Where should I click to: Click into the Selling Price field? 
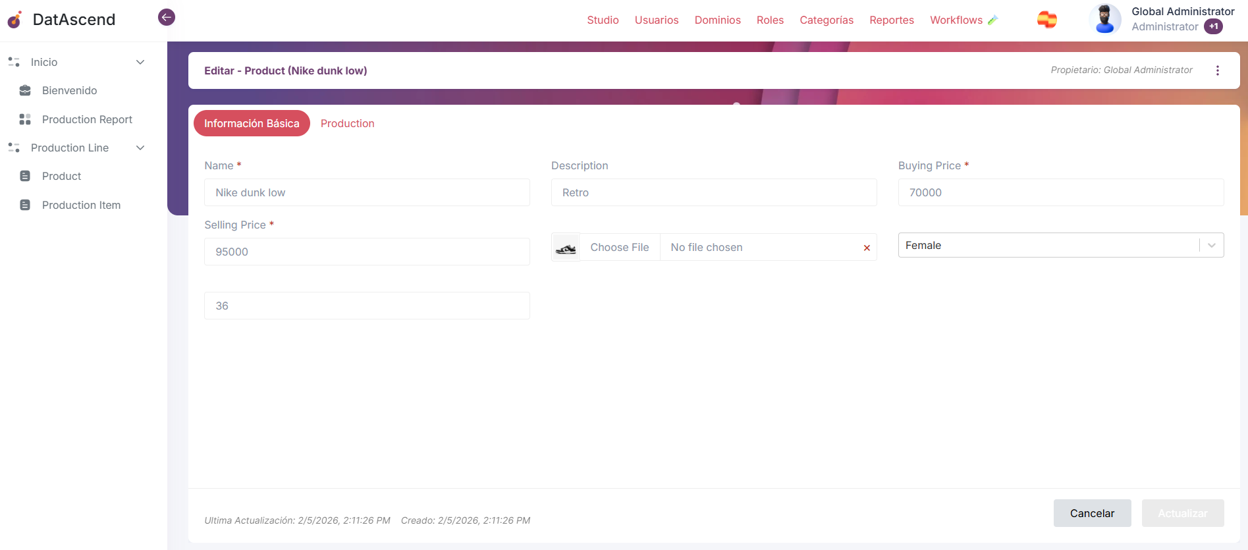tap(367, 252)
